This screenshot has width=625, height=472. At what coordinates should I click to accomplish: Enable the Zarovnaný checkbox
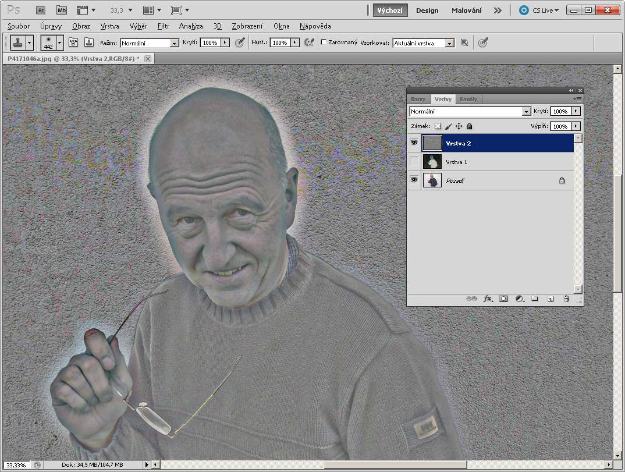pyautogui.click(x=324, y=42)
